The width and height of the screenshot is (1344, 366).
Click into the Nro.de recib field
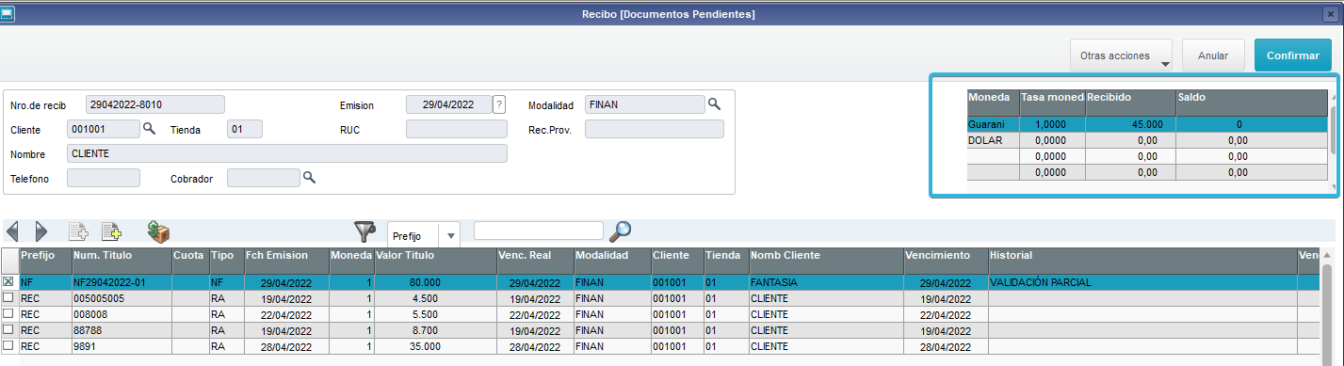[155, 104]
